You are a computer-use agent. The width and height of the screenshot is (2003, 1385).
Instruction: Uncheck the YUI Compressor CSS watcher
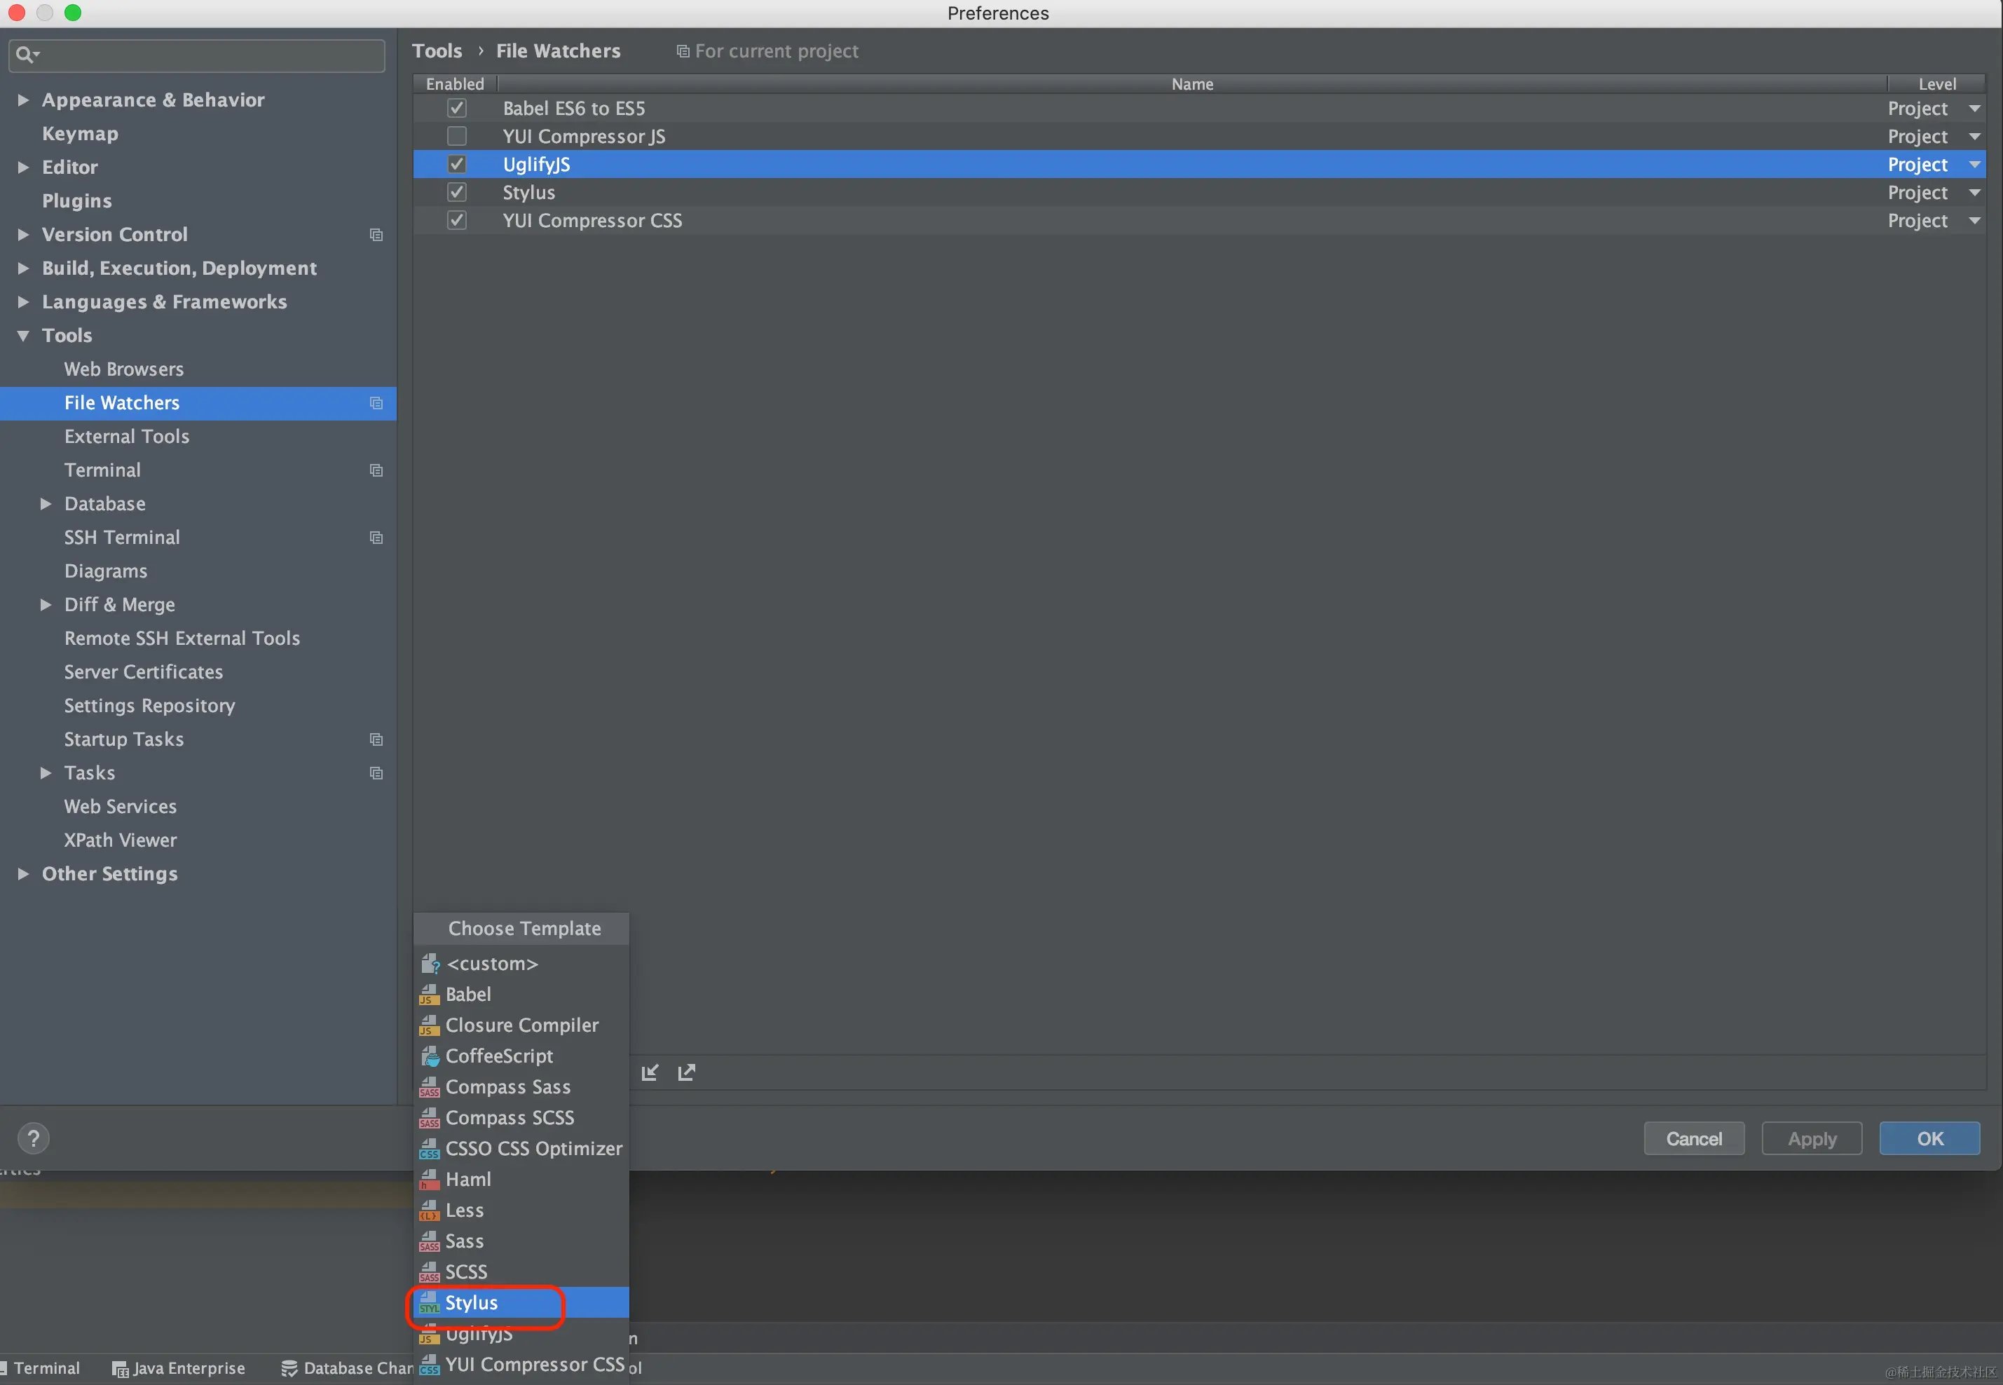pyautogui.click(x=456, y=220)
